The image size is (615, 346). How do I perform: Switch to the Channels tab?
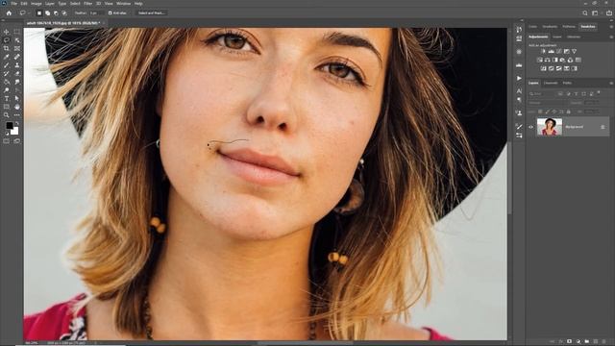pos(551,84)
